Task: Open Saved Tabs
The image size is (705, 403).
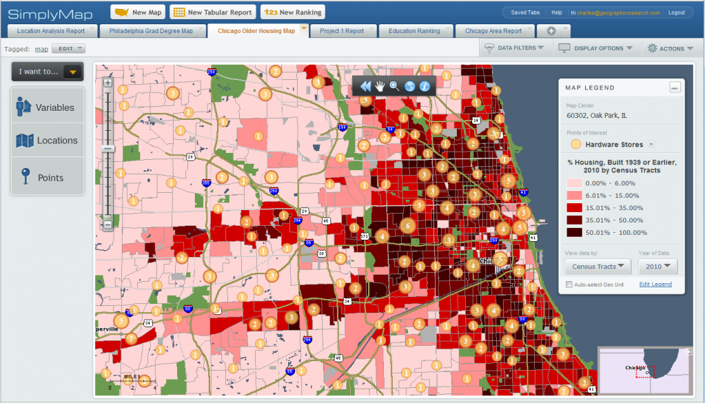Action: pos(524,12)
